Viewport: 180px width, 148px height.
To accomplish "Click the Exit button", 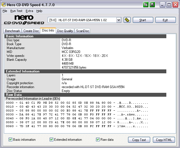I will coord(165,20).
